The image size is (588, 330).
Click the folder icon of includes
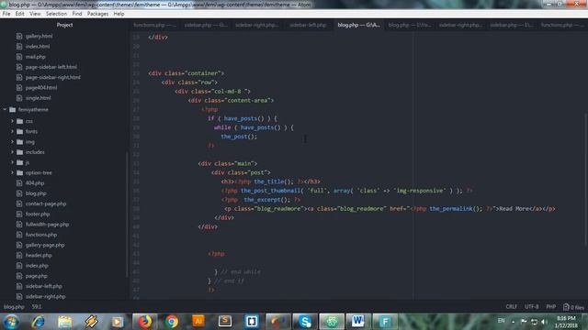[x=20, y=152]
